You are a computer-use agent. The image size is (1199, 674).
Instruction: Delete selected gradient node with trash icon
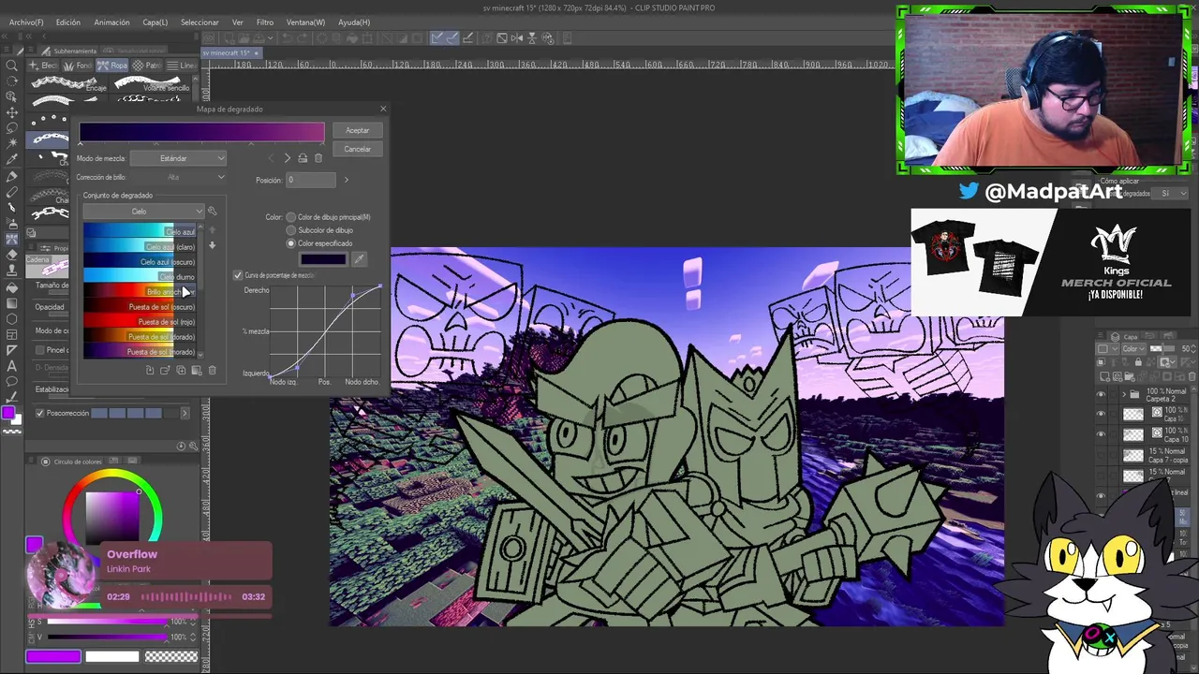click(318, 158)
